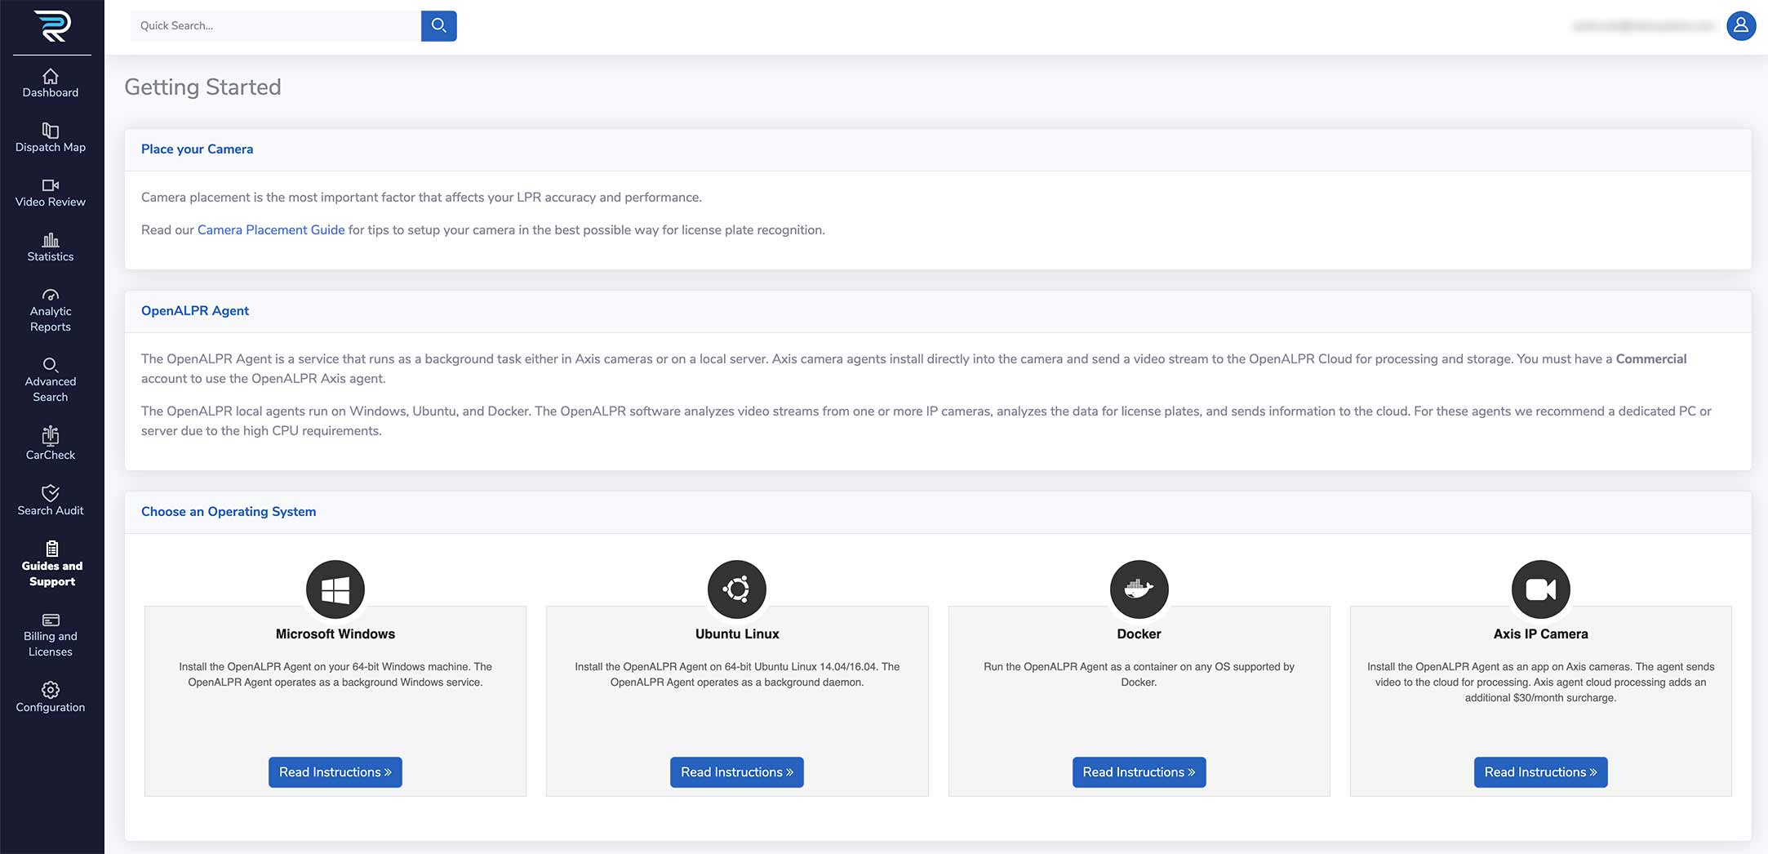Open Billing and Licenses page
Screen dimensions: 1768x854
point(51,634)
